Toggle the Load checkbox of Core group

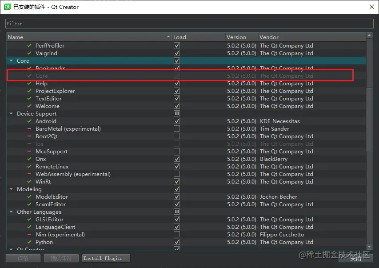(x=177, y=60)
